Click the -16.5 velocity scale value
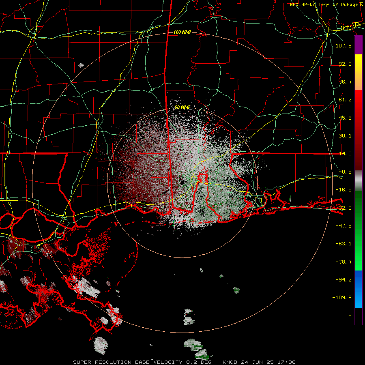The image size is (365, 365). (344, 190)
